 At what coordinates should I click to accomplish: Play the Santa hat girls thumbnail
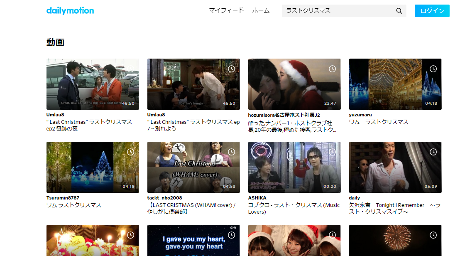tap(294, 240)
